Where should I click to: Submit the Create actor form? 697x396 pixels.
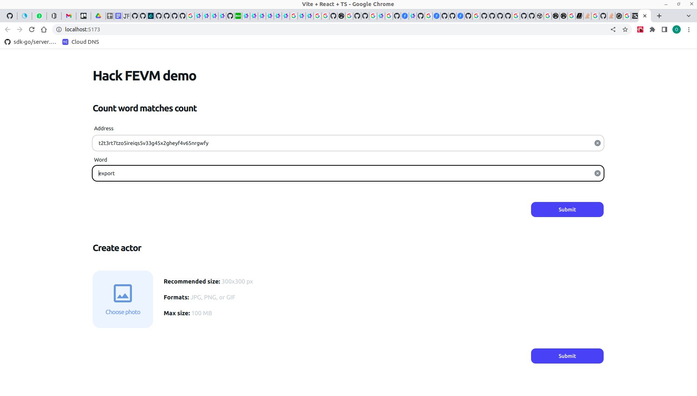(567, 356)
